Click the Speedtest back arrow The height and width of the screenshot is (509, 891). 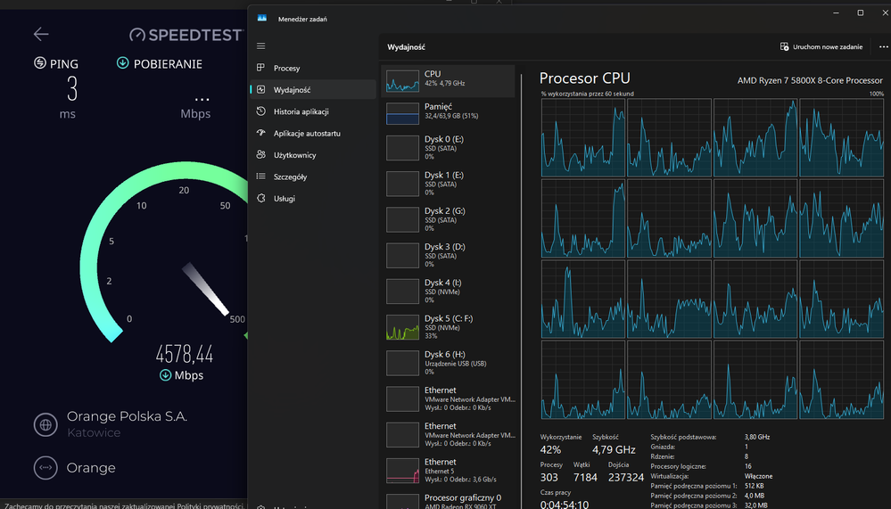click(41, 35)
